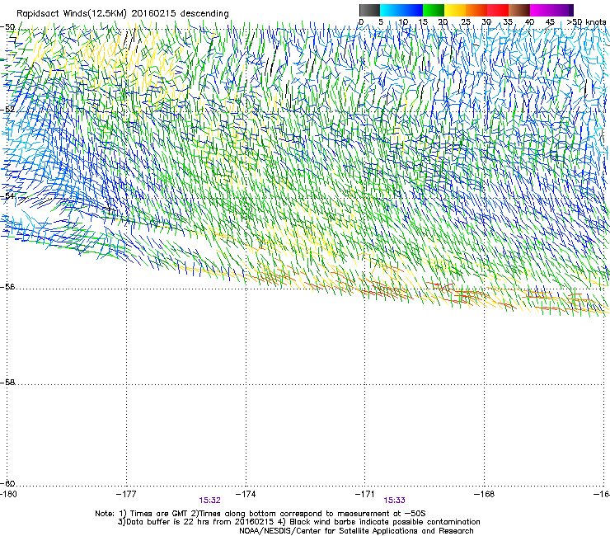Click the -58 latitude axis label

tap(8, 383)
